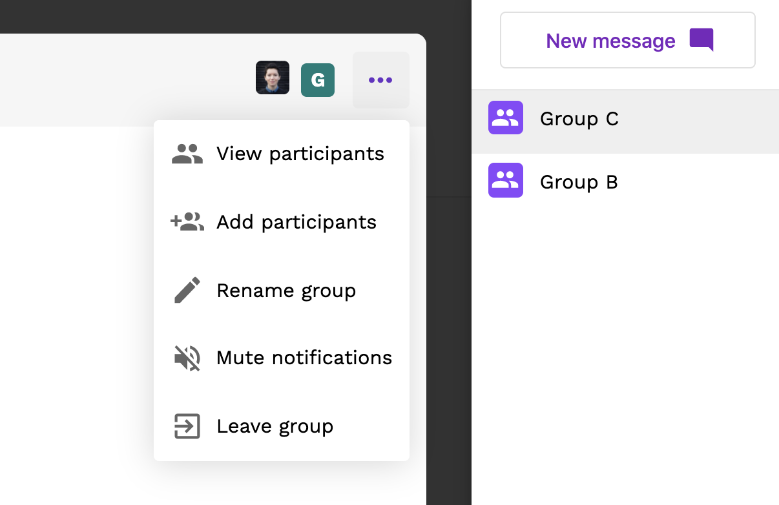This screenshot has height=505, width=779.
Task: Click the exit arrow Leave group icon
Action: point(187,426)
